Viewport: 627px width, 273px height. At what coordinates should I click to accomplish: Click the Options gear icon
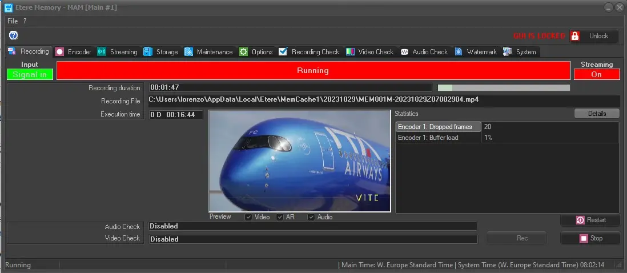tap(243, 52)
